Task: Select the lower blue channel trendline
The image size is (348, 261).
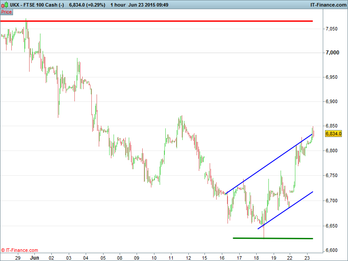Action: click(x=285, y=210)
